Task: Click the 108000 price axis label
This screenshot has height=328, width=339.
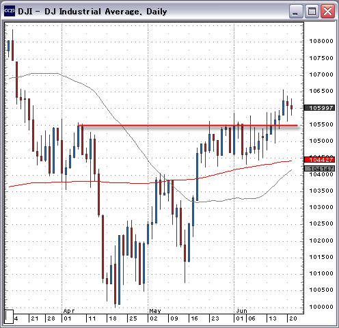Action: click(321, 41)
